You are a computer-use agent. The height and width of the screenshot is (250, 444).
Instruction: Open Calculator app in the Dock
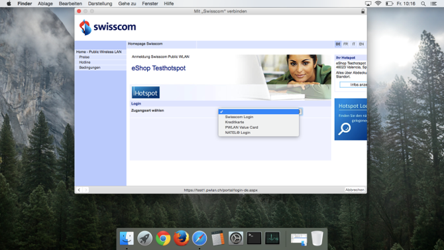click(217, 238)
